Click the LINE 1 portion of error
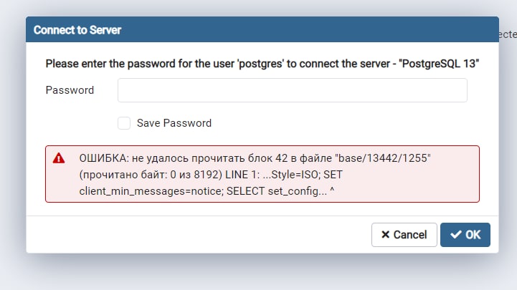This screenshot has width=517, height=290. coord(242,175)
